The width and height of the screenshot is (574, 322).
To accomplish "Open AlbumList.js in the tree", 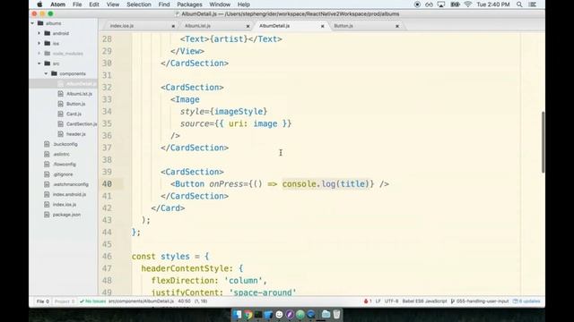I will tap(80, 94).
